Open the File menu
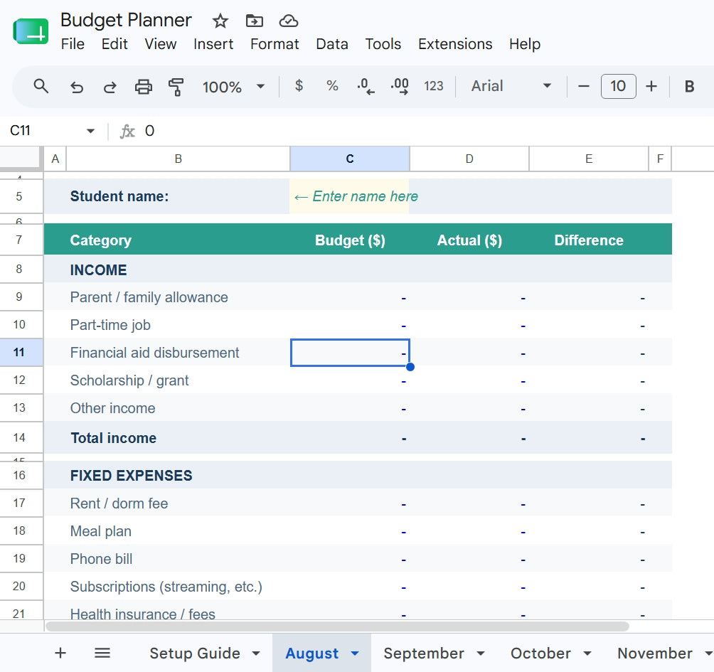This screenshot has height=672, width=714. coord(73,44)
